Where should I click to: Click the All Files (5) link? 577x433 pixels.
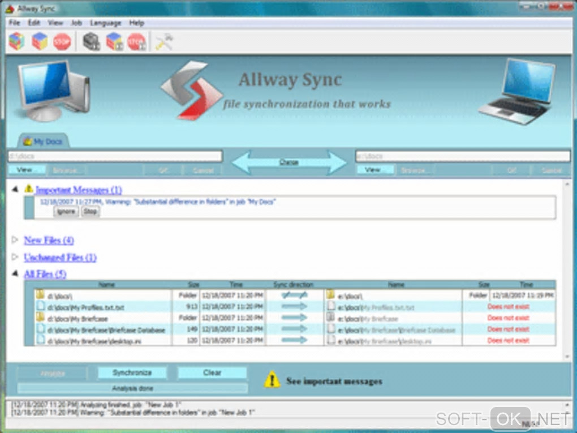[x=45, y=274]
